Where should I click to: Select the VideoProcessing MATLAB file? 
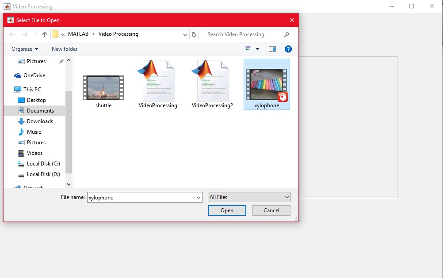click(x=158, y=84)
